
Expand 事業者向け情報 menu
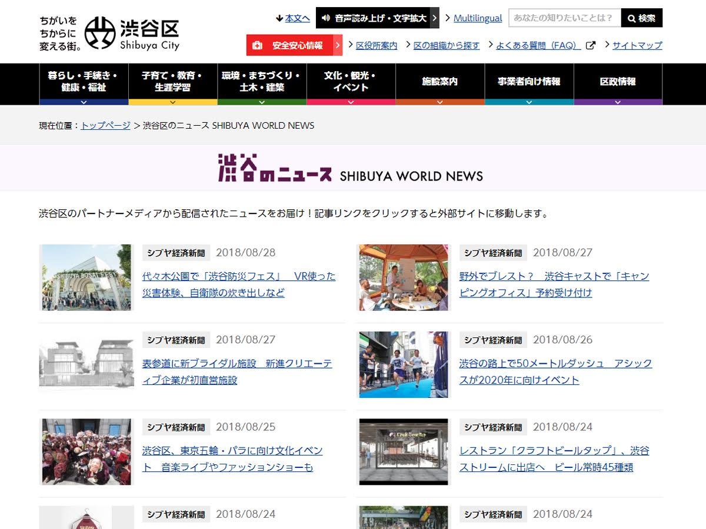pyautogui.click(x=529, y=84)
